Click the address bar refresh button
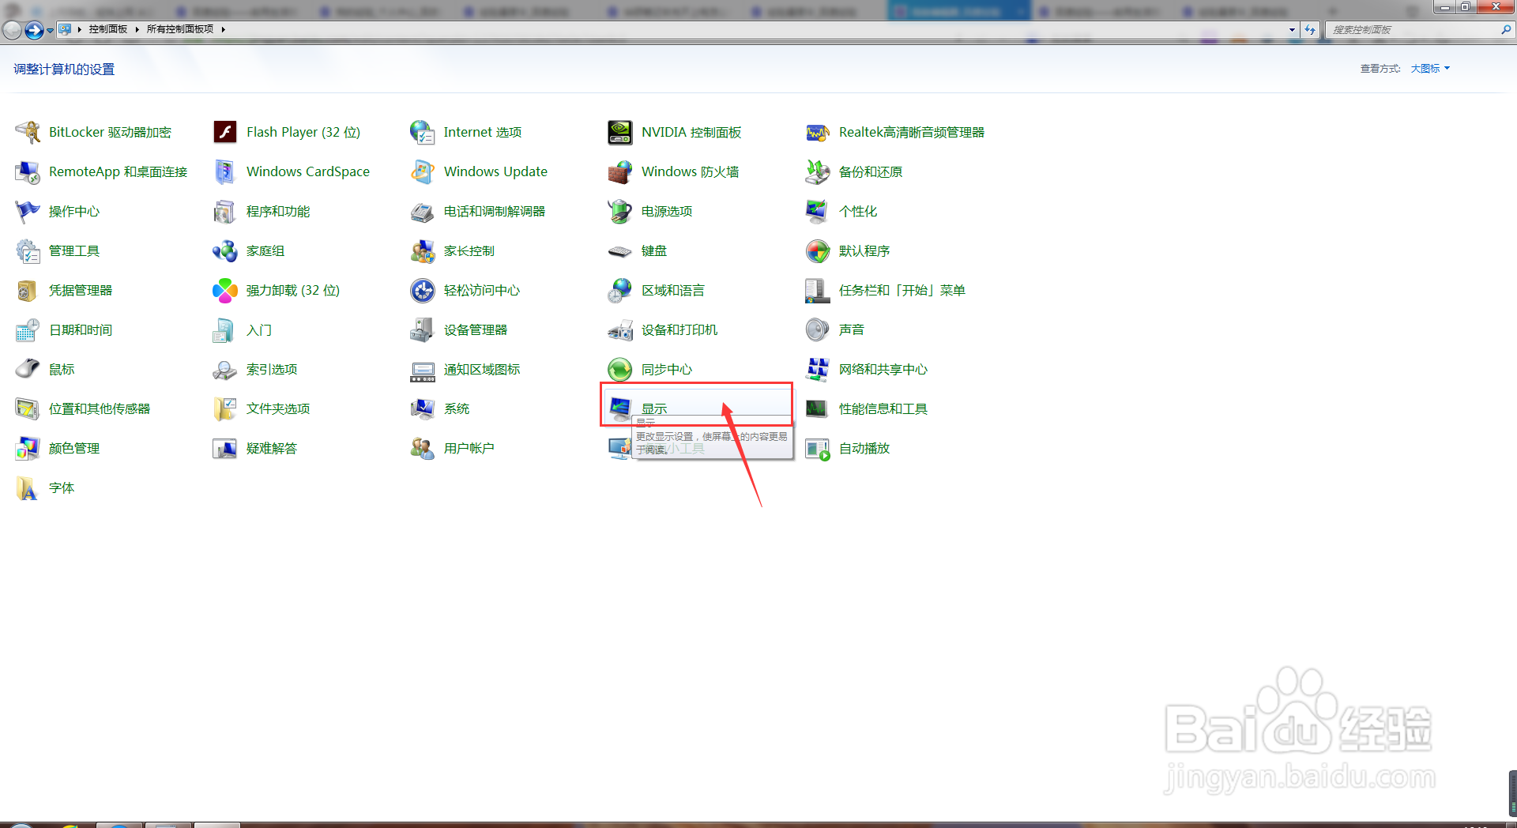The image size is (1517, 828). (x=1310, y=30)
